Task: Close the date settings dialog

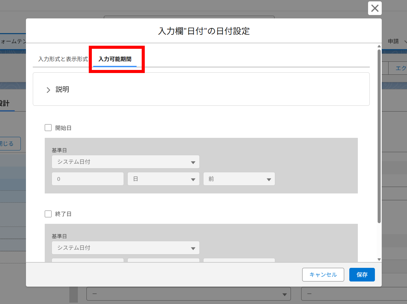Action: 375,9
